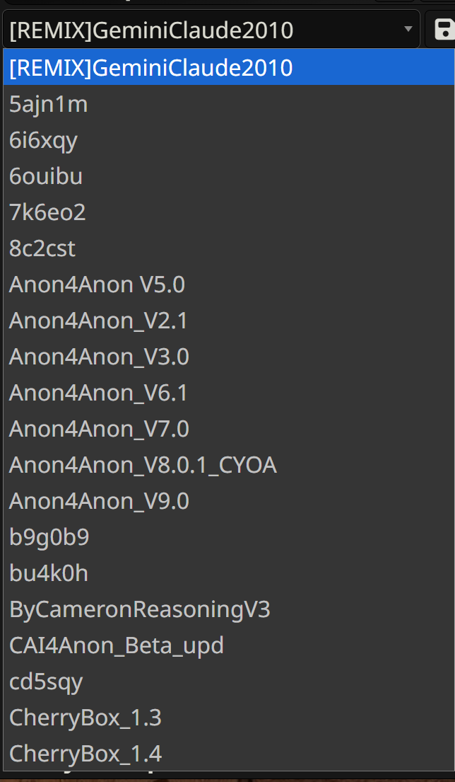This screenshot has height=782, width=455.
Task: Choose Anon4Anon_V8.0.1_CYOA preset
Action: pos(143,466)
